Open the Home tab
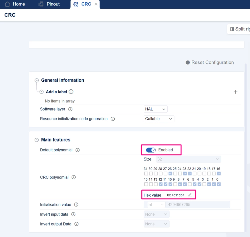This screenshot has width=250, height=237. point(15,4)
